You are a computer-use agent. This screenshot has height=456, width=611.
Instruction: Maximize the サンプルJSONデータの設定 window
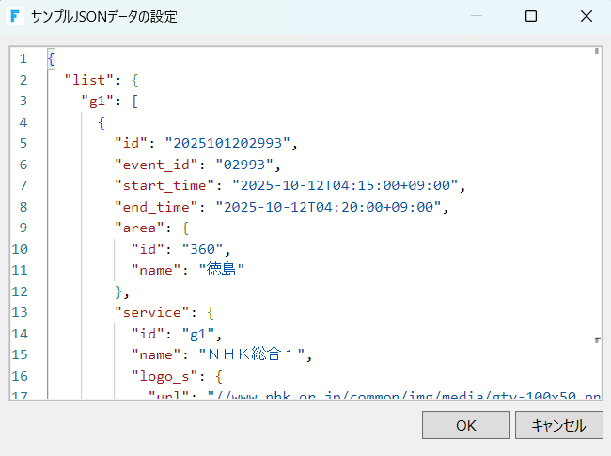pos(531,16)
